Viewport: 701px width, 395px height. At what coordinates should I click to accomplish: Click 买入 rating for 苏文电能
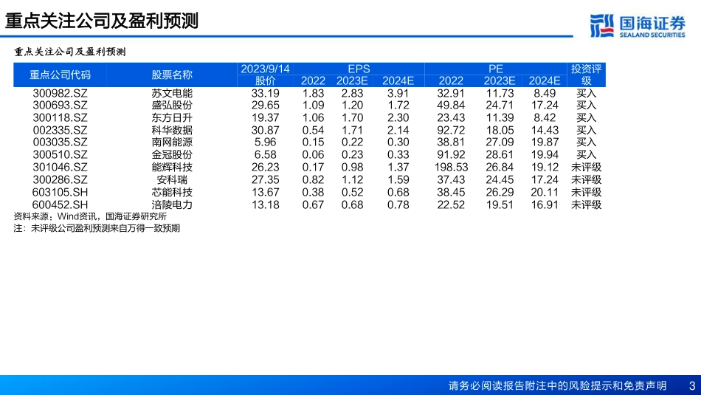(x=586, y=94)
